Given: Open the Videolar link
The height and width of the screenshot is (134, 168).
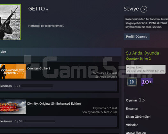Looking at the screenshot, I should [x=132, y=125].
